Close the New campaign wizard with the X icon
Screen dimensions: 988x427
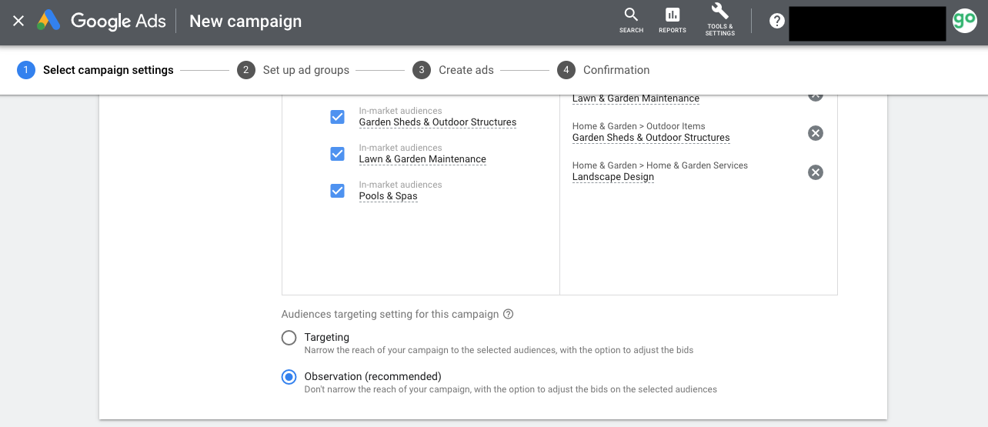click(x=18, y=22)
